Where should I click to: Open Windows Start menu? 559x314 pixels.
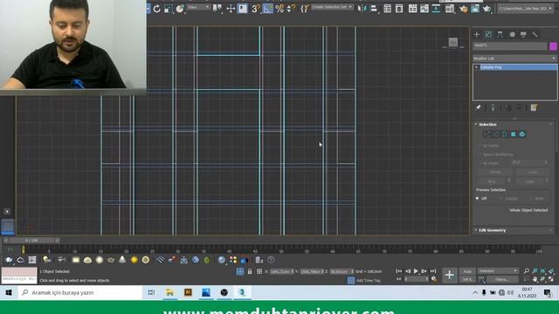click(x=9, y=293)
